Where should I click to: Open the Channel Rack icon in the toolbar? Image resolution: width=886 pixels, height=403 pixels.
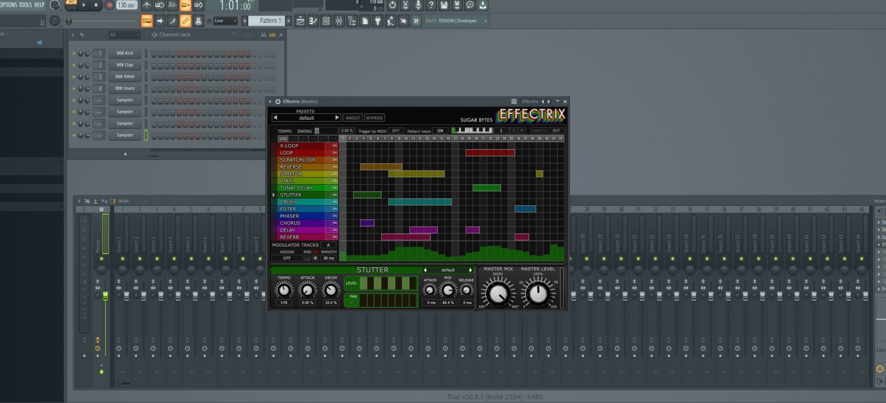[326, 21]
